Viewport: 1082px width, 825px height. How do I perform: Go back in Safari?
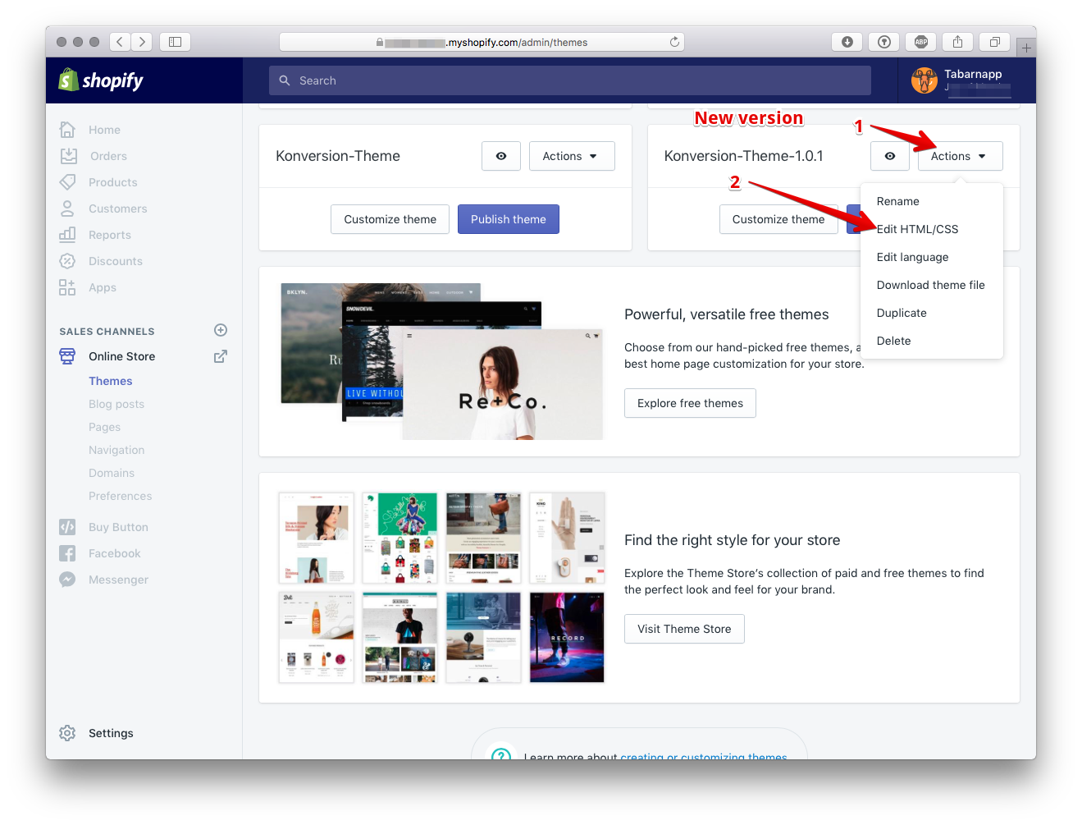pyautogui.click(x=120, y=42)
